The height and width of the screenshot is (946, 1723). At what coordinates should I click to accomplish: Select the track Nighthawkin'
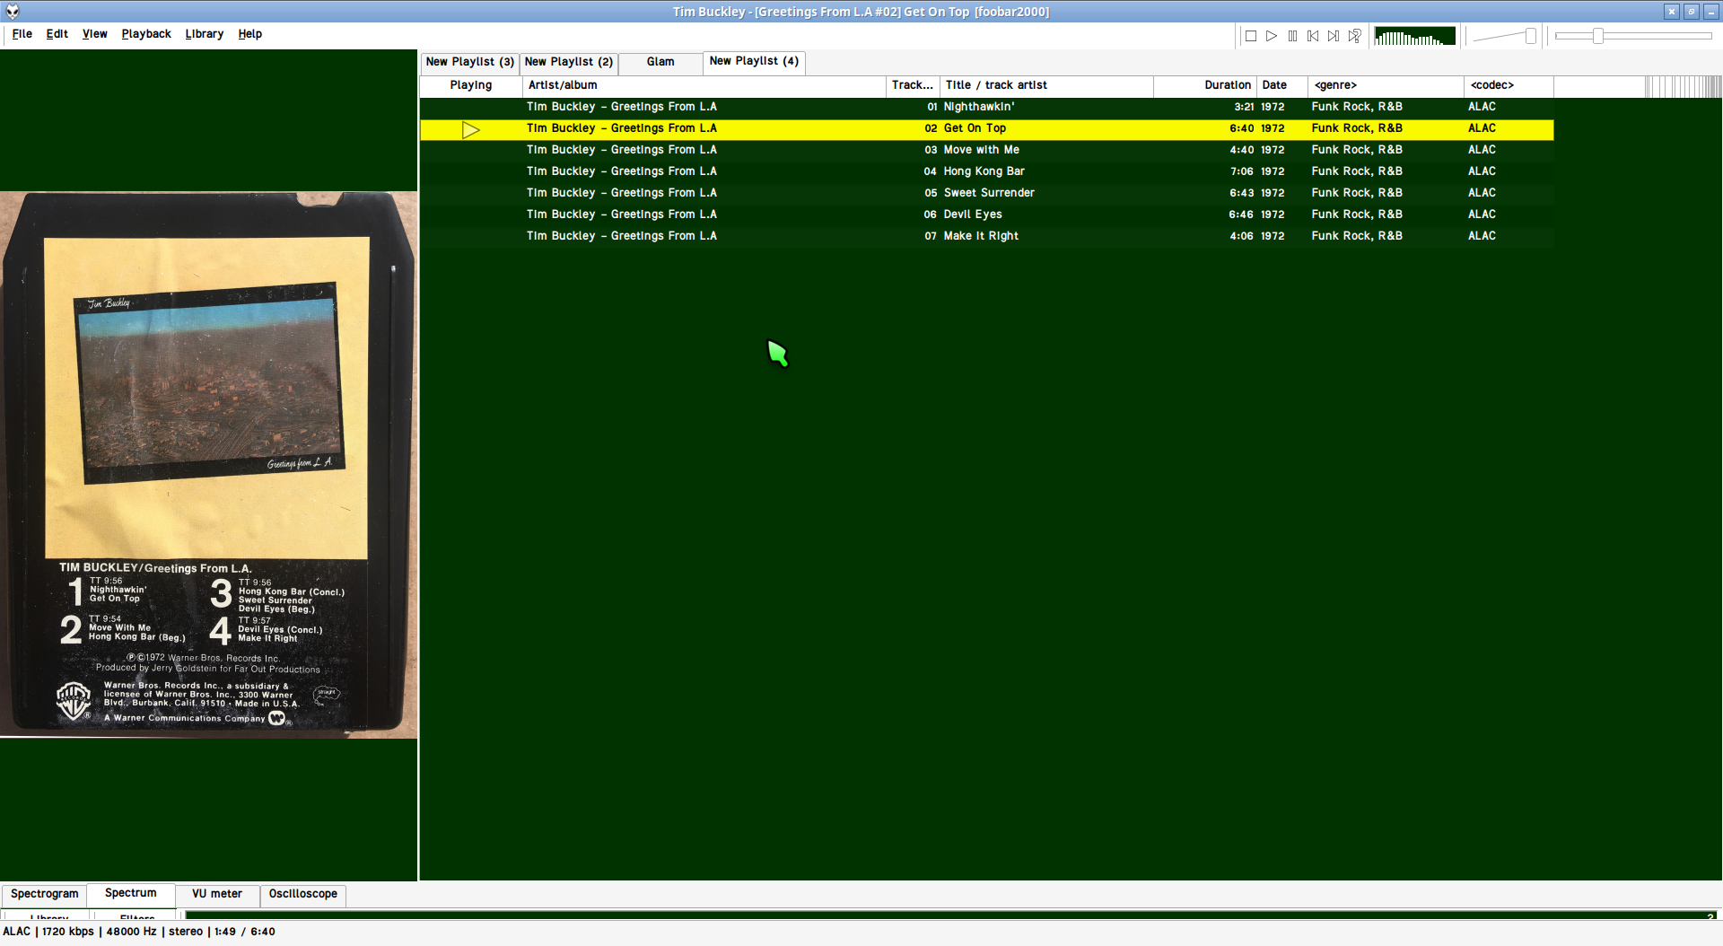pyautogui.click(x=987, y=107)
